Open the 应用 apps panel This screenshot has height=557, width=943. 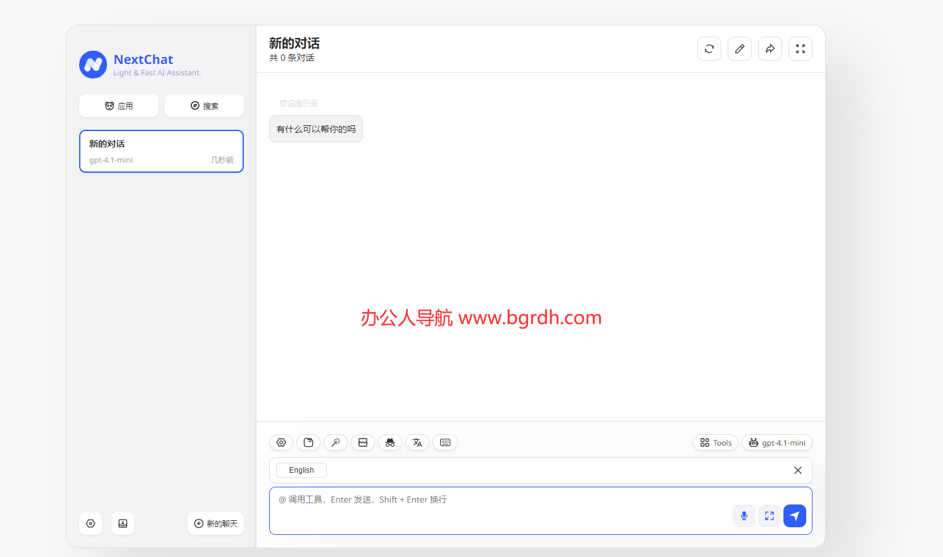(118, 106)
